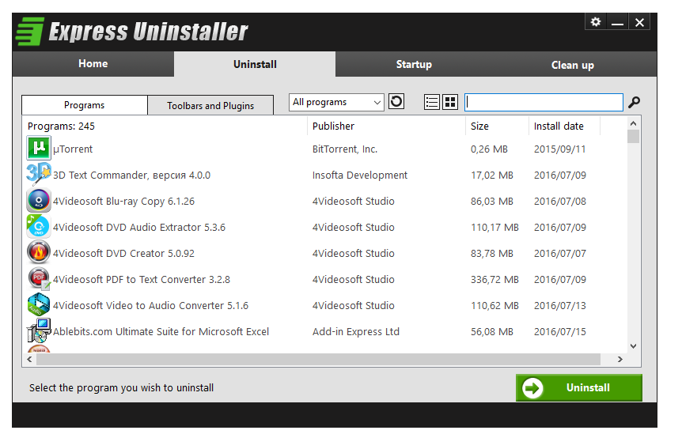Screen dimensions: 682x434
Task: Click size value 86,03 MB
Action: [x=492, y=201]
